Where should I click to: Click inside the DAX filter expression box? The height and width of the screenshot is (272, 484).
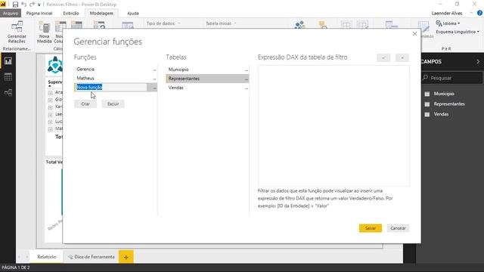click(334, 126)
